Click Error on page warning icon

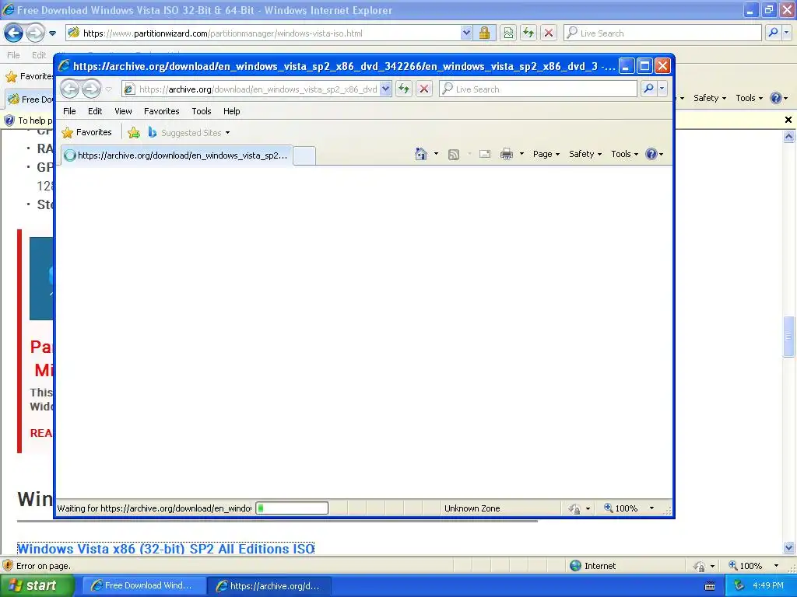pos(8,566)
